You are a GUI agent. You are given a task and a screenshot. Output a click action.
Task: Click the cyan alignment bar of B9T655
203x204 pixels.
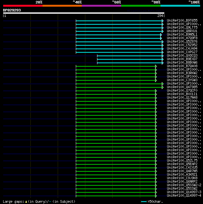119,21
